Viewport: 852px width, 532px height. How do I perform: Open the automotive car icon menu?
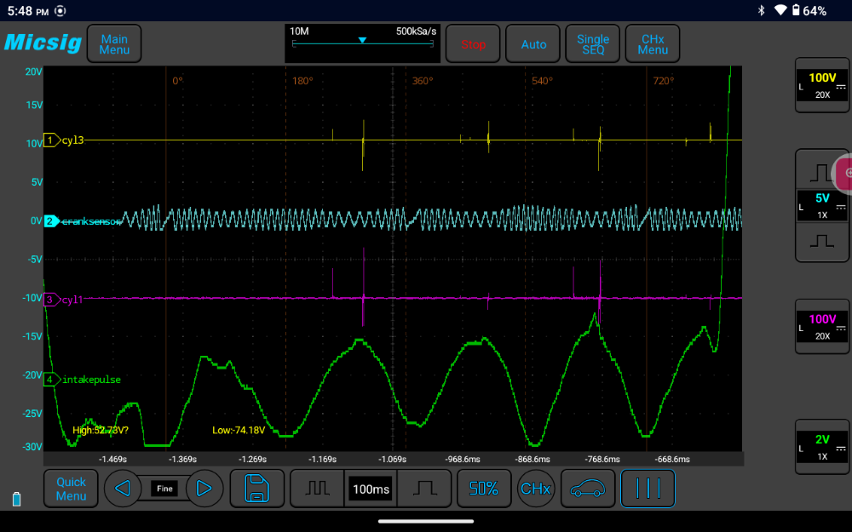coord(587,489)
